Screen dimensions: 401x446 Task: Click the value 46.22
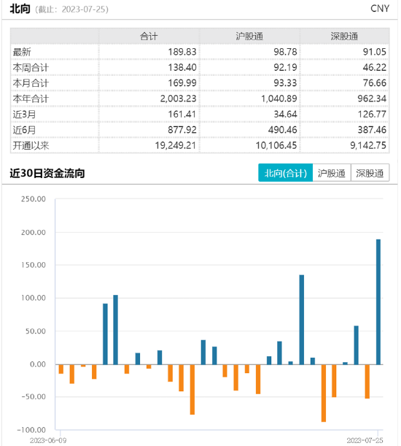375,67
